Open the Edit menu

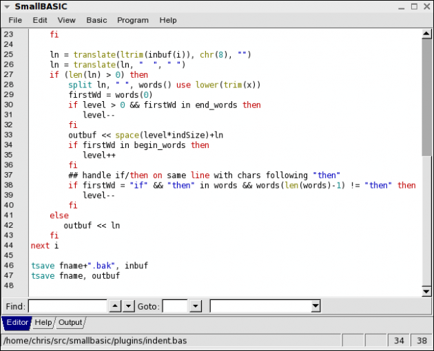click(x=40, y=20)
